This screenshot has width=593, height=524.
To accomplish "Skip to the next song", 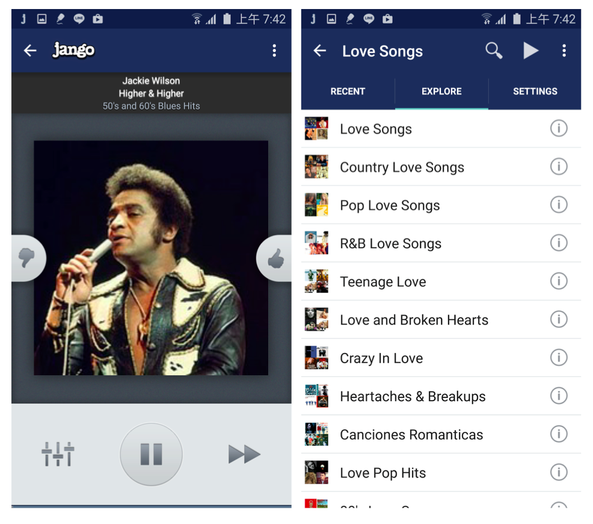I will click(244, 454).
